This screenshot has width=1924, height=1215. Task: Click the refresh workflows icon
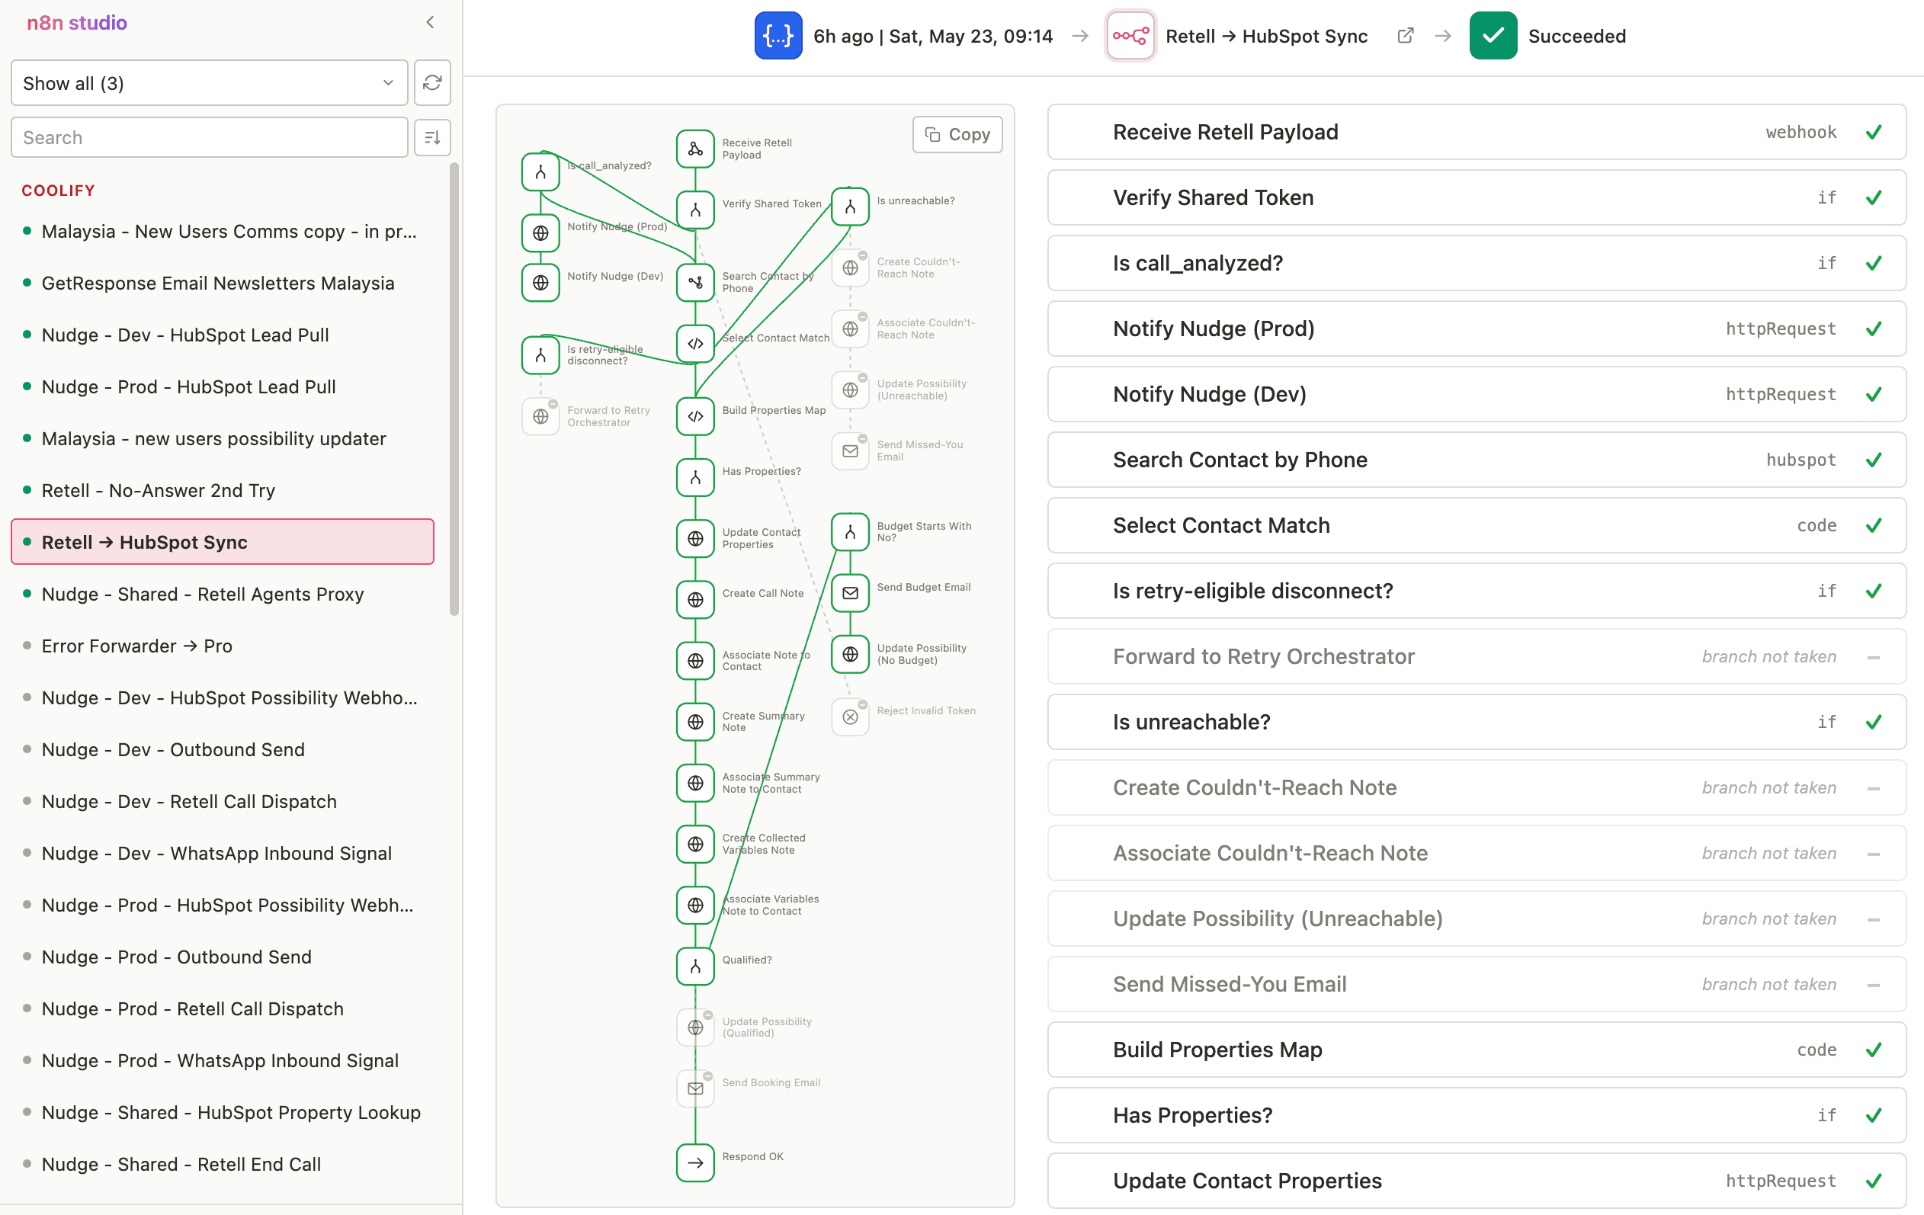point(432,83)
